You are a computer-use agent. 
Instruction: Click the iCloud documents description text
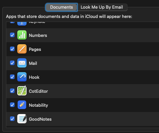[x=69, y=17]
